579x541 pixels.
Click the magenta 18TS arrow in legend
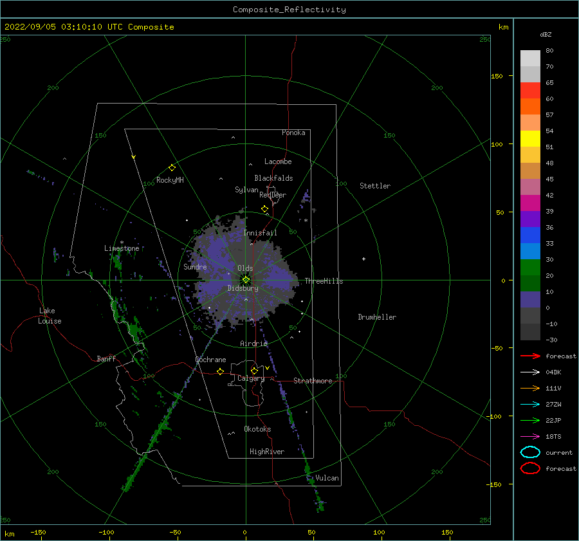pos(530,437)
